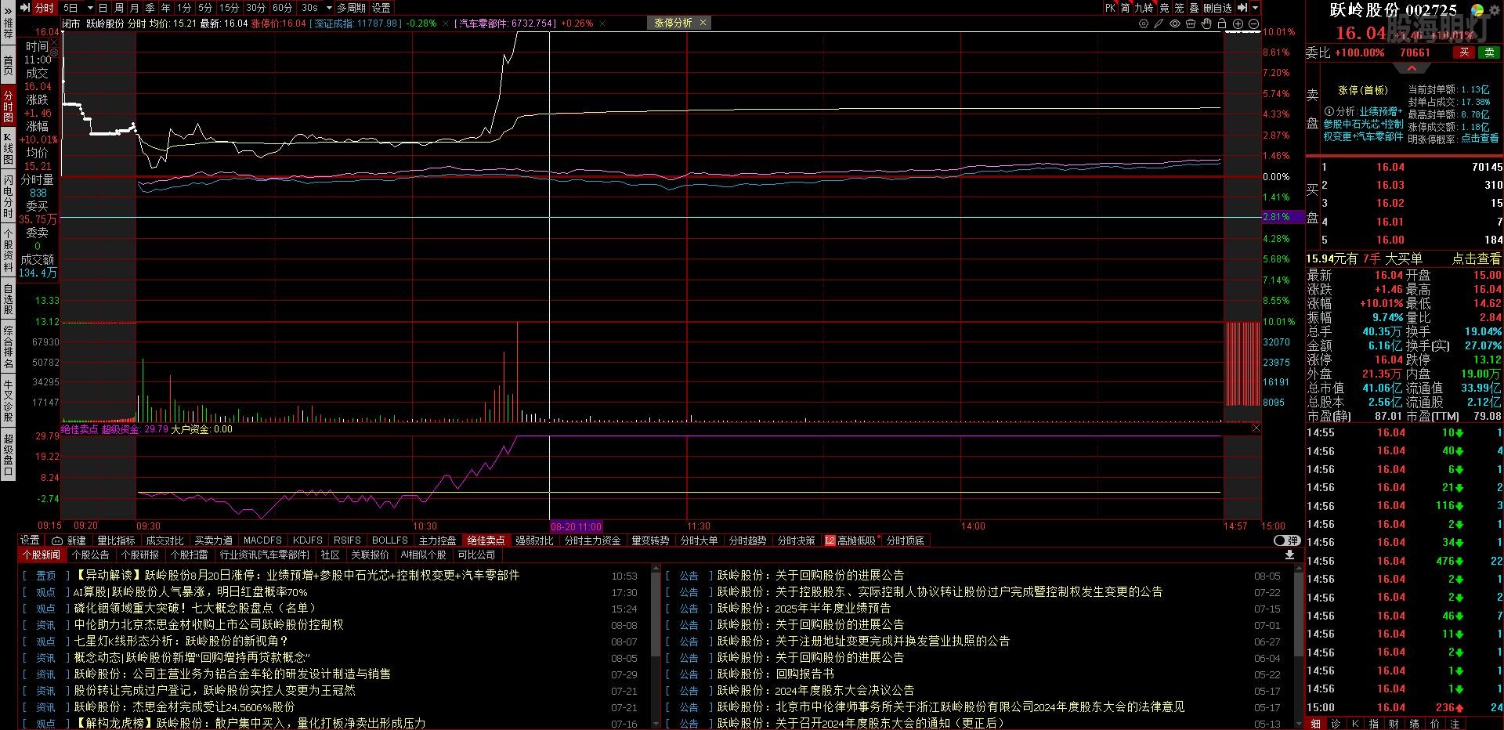Click 点击查看 next to 明涨停概率

[1480, 139]
